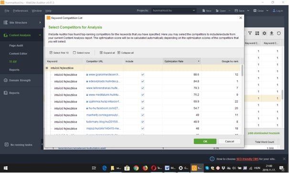Uncheck Include for www.meditalunk.hu row
Screen dimensions: 289x173
[142, 95]
